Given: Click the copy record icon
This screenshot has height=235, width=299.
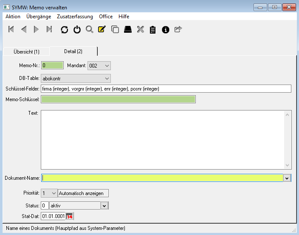Looking at the screenshot, I should [x=115, y=29].
